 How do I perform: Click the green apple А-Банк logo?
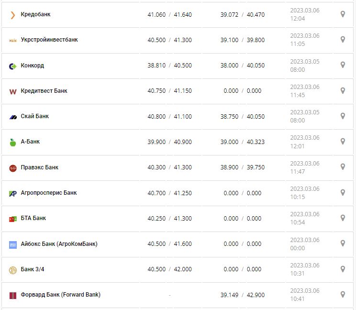[x=13, y=142]
